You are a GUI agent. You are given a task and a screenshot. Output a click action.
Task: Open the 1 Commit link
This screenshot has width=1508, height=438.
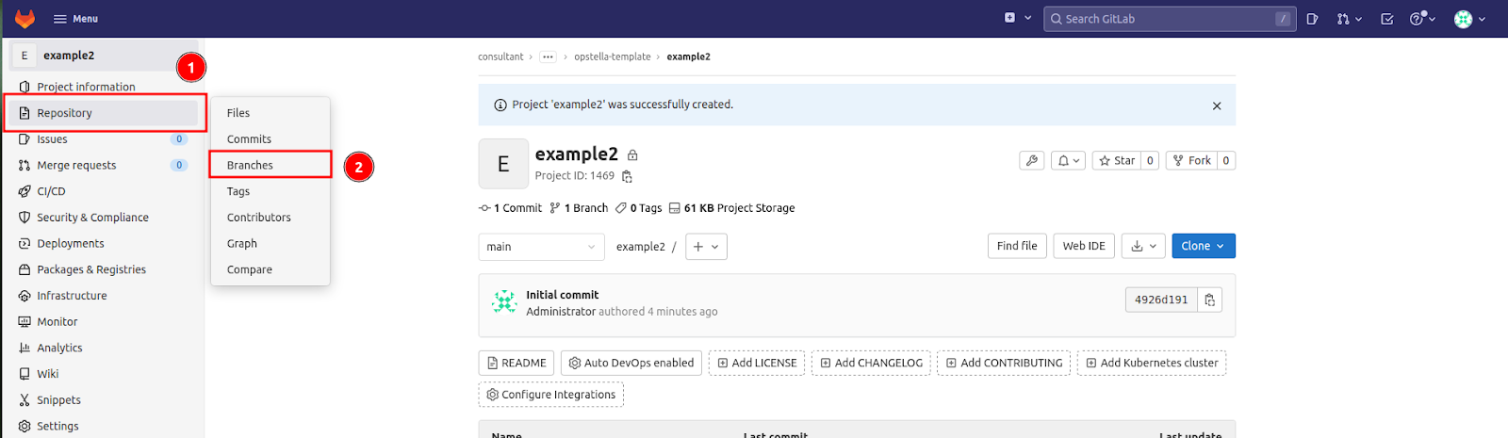click(x=511, y=208)
